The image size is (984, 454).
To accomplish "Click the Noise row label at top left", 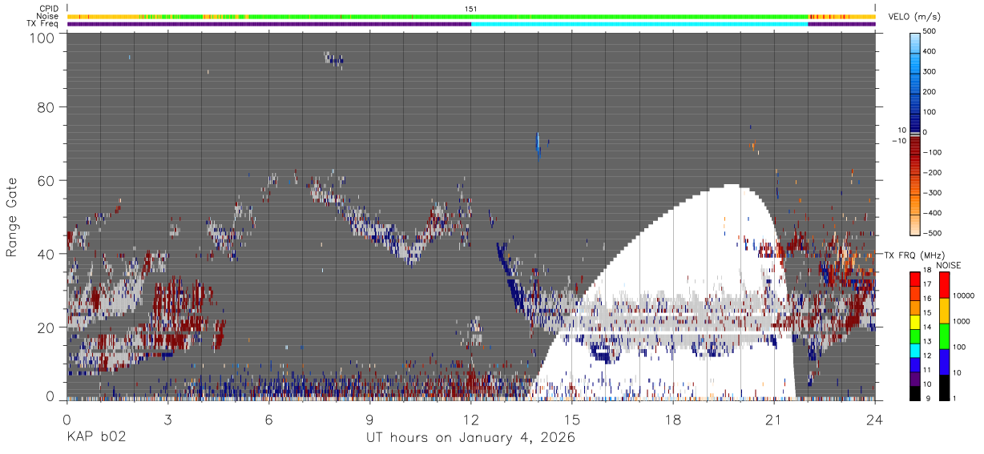I will 47,16.
